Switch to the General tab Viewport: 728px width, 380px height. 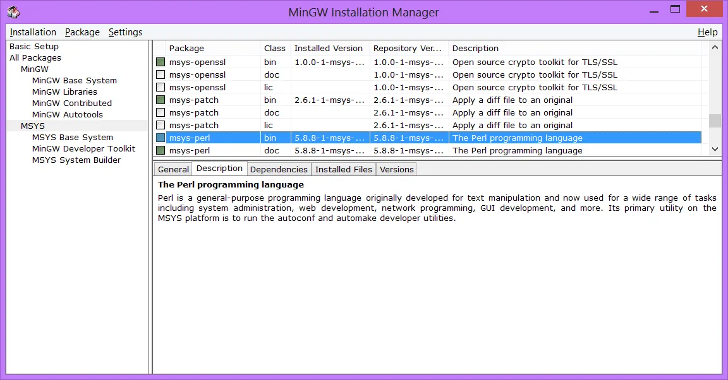[x=173, y=169]
